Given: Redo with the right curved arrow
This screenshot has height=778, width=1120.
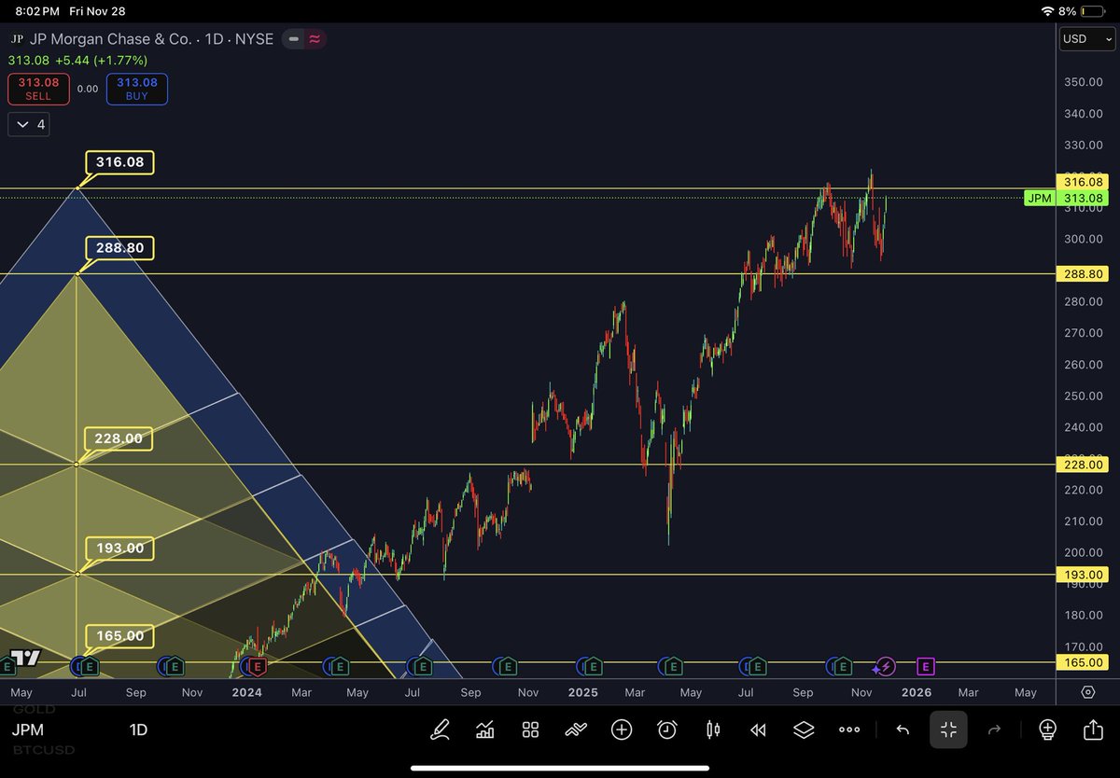Looking at the screenshot, I should (x=995, y=729).
